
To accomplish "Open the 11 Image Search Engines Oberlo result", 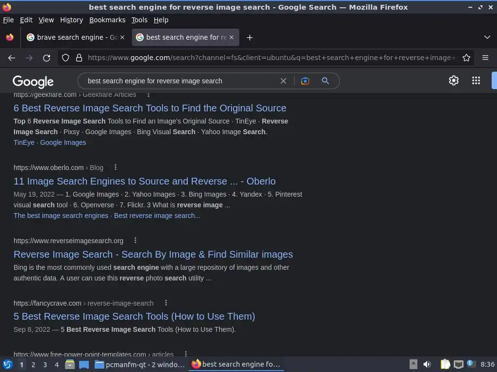I will tap(145, 181).
